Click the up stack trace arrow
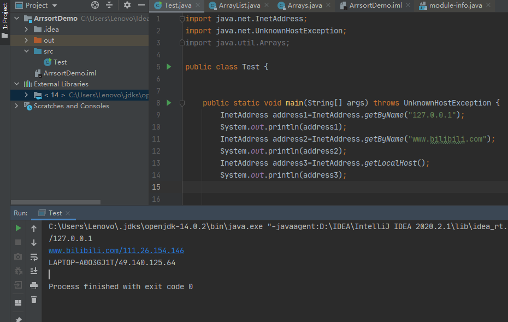The width and height of the screenshot is (508, 322). (x=34, y=229)
